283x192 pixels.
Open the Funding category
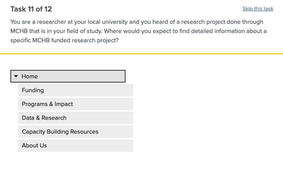[x=75, y=90]
